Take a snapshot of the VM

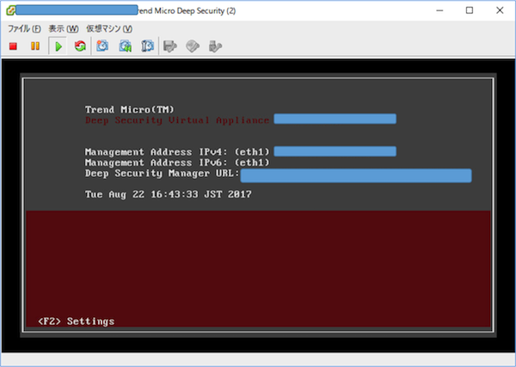102,46
